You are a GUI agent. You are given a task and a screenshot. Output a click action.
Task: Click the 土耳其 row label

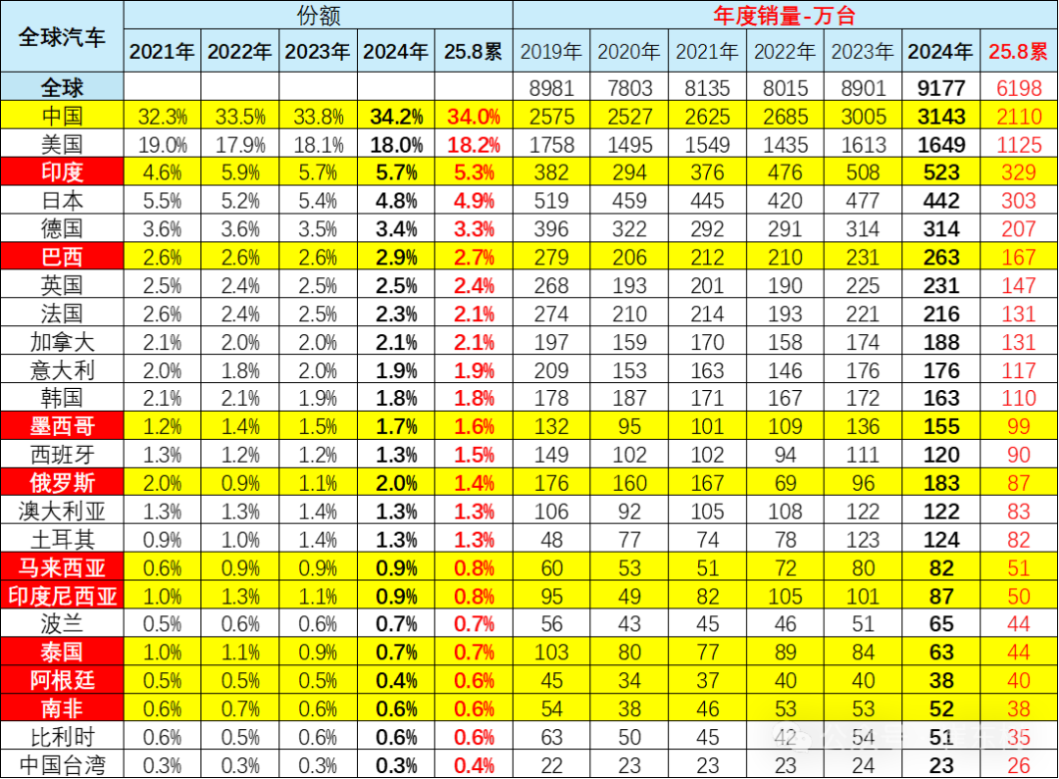point(62,540)
